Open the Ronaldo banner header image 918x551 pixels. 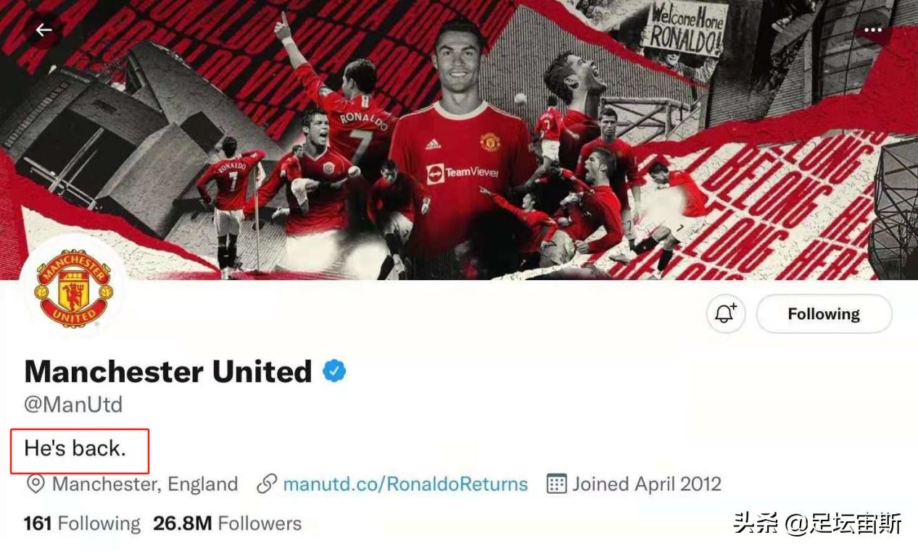pyautogui.click(x=459, y=140)
